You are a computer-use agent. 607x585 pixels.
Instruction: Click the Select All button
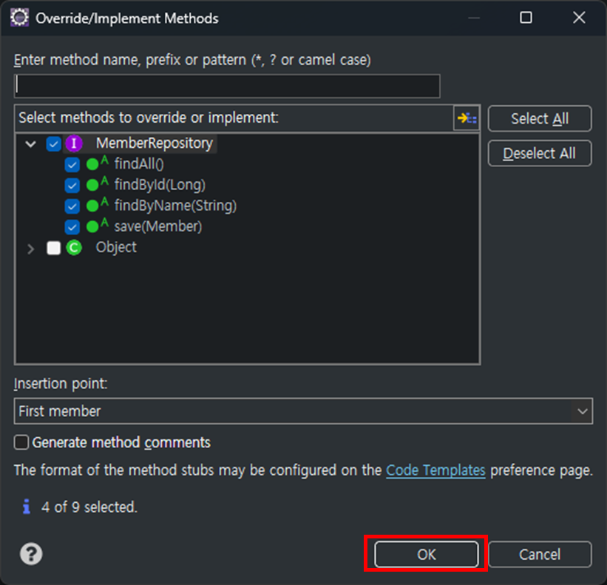coord(540,118)
